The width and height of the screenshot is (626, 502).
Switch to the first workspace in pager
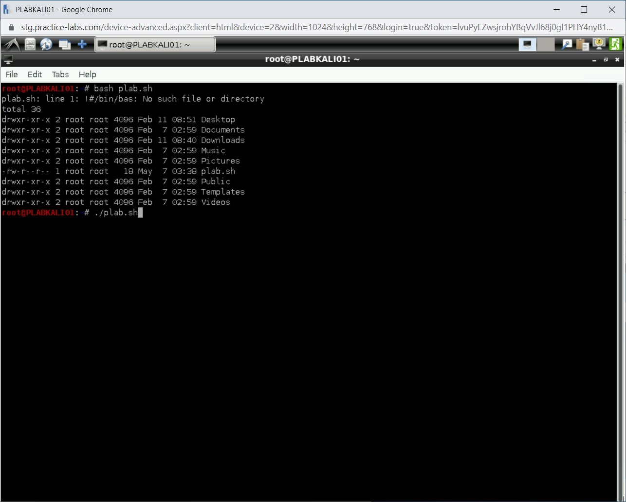coord(527,45)
